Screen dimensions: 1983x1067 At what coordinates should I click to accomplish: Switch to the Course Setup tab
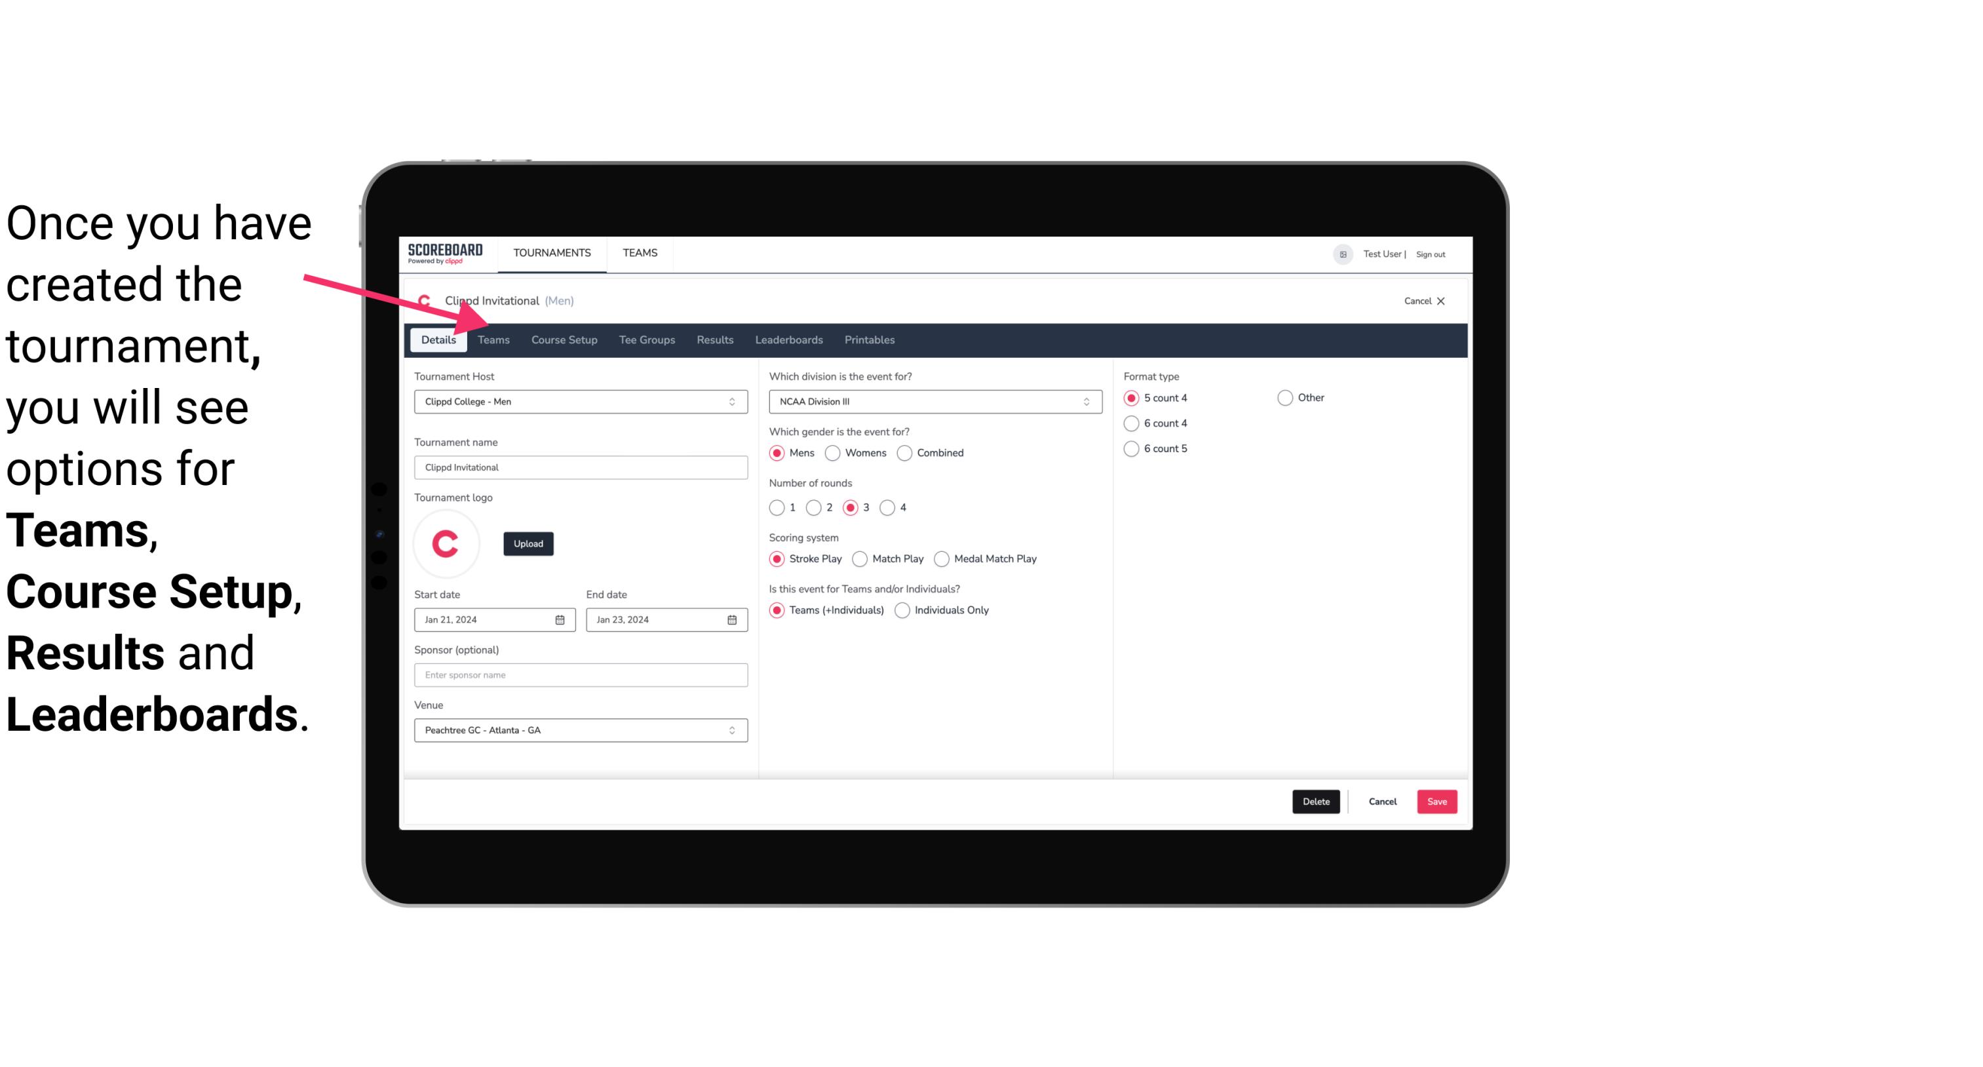(564, 339)
